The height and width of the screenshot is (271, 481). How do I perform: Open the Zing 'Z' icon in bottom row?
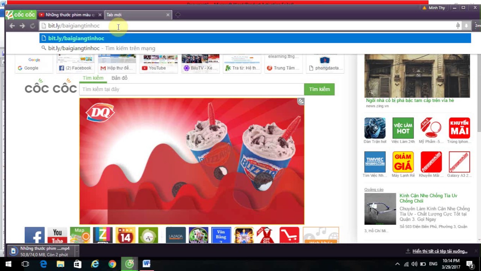[x=103, y=236]
